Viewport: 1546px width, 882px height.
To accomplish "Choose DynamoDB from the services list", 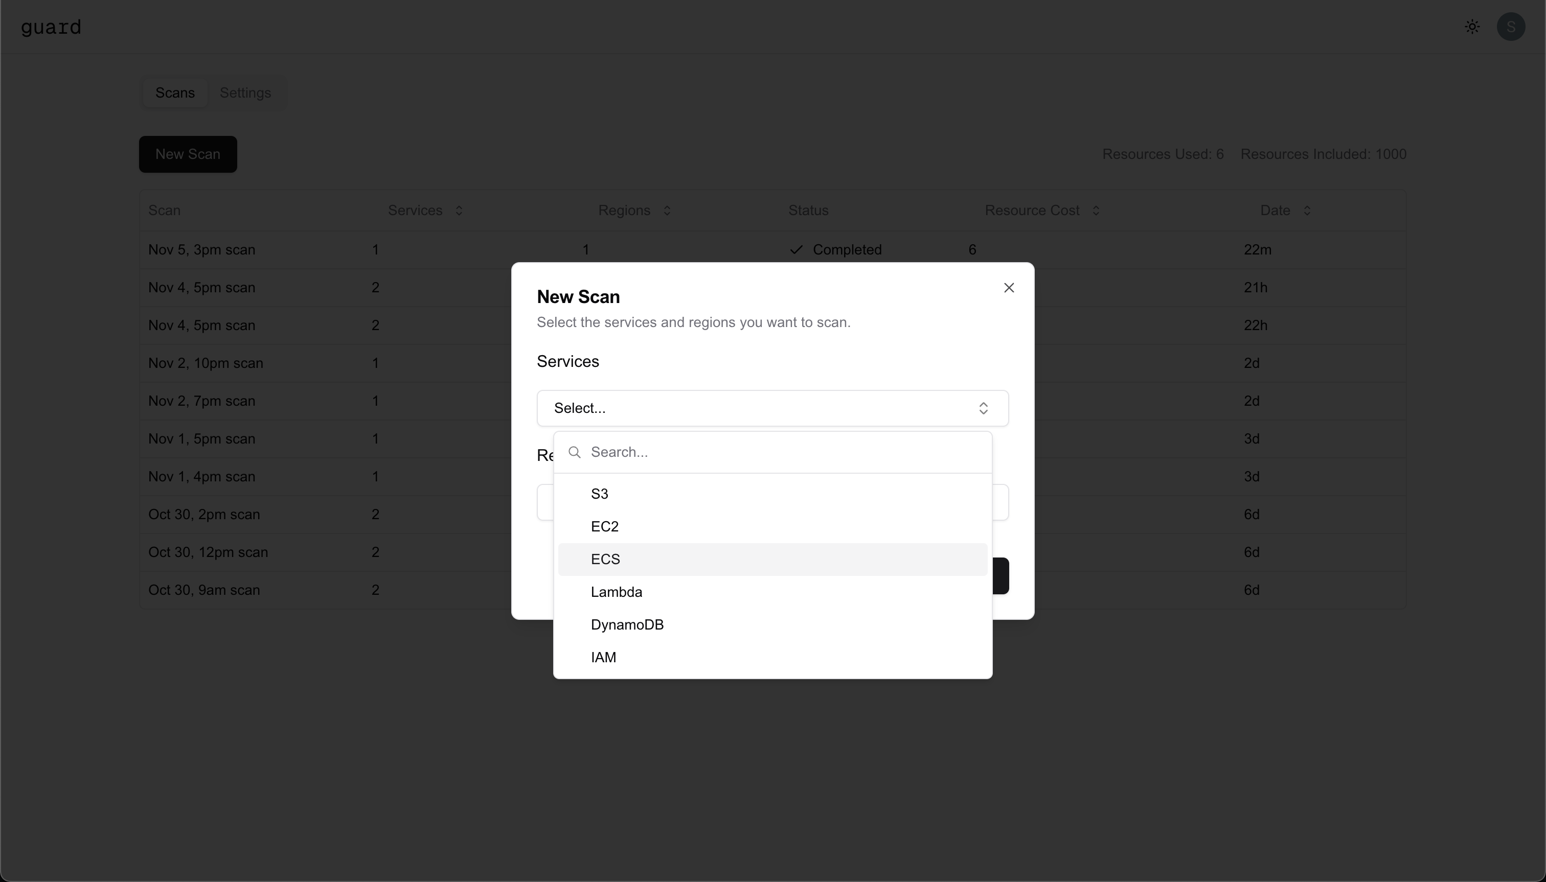I will coord(627,624).
